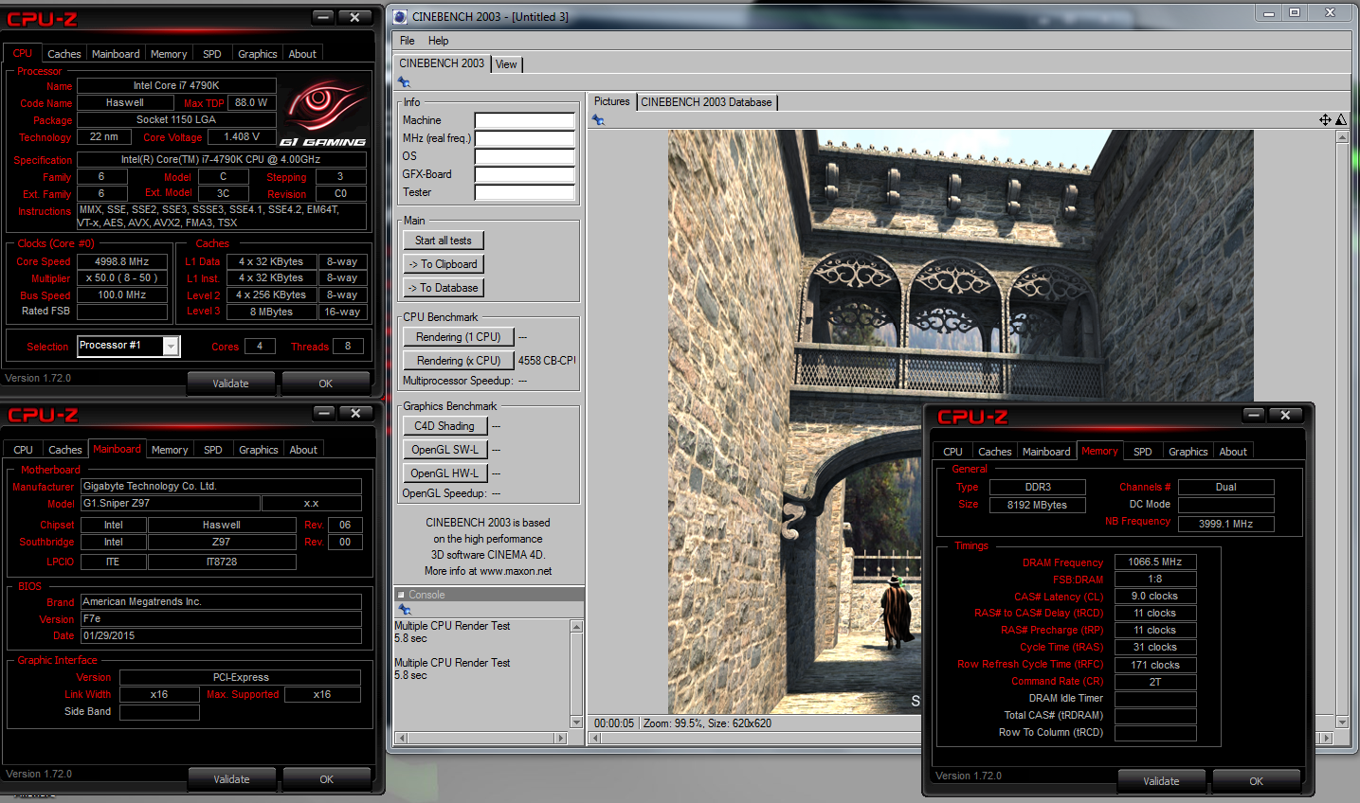Open Caches tab in Memory CPU-Z window

[x=995, y=452]
